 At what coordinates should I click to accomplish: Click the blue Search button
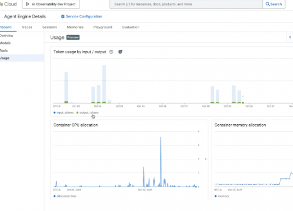(274, 4)
